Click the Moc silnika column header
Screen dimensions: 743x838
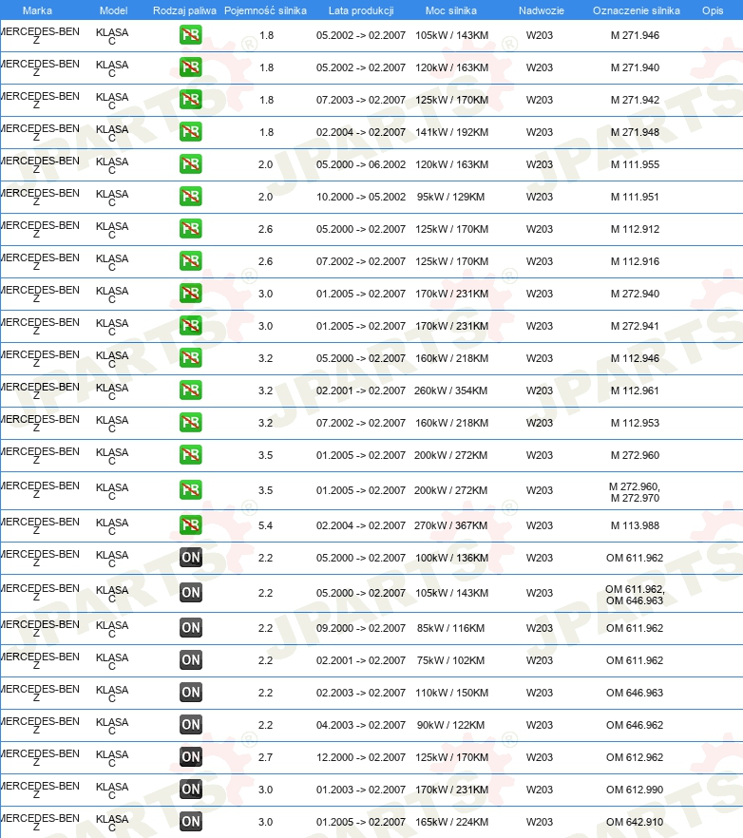pos(451,10)
